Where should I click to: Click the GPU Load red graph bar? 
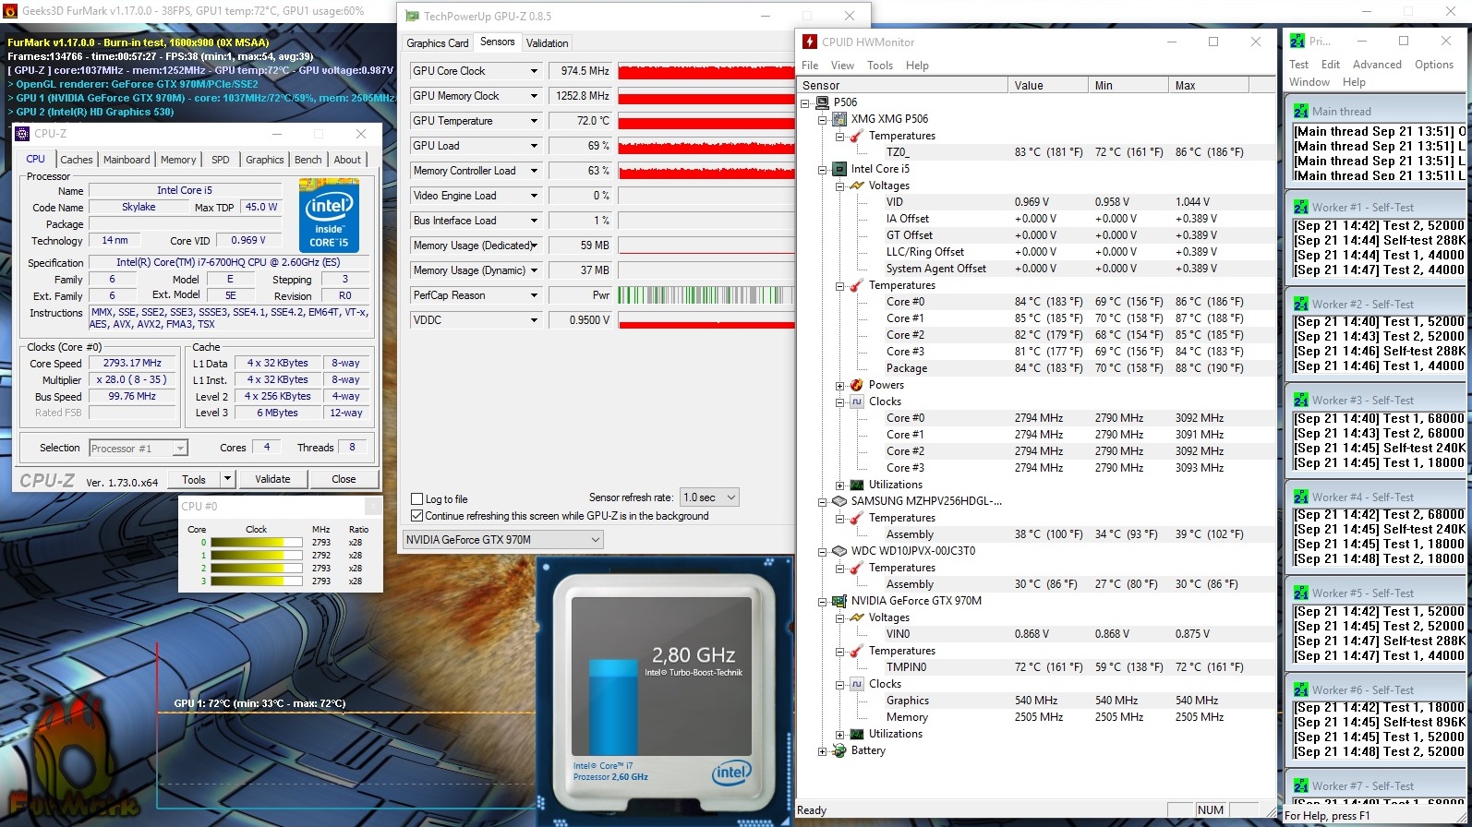[706, 146]
